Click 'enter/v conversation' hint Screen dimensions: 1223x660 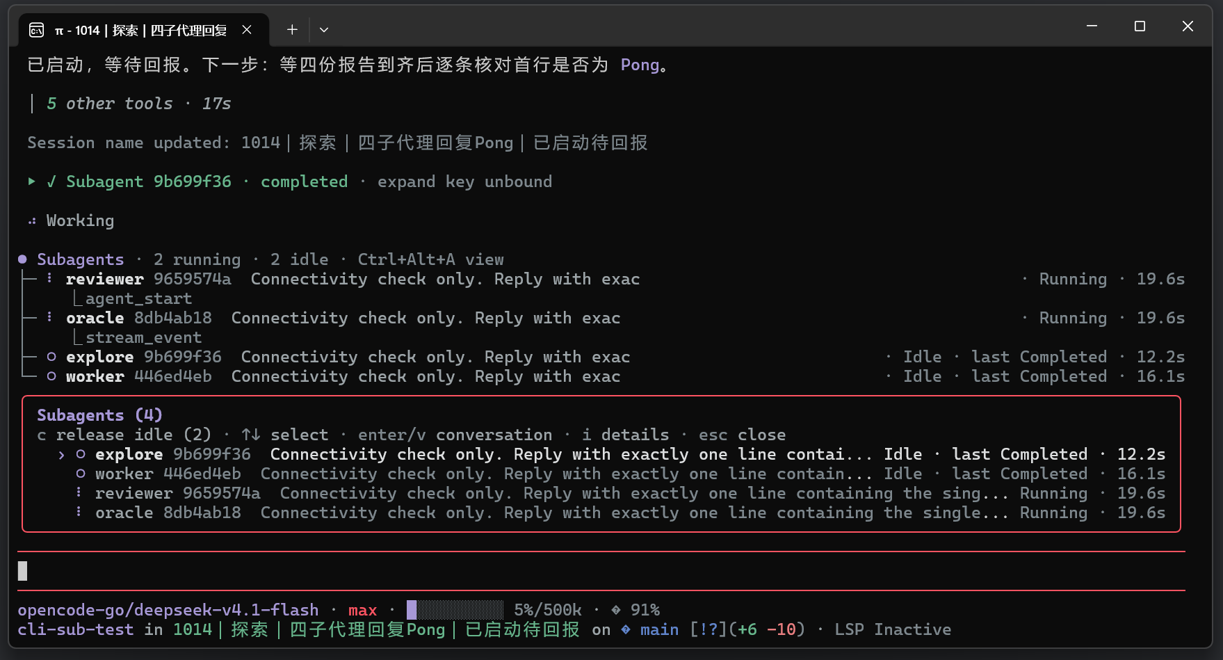click(455, 435)
